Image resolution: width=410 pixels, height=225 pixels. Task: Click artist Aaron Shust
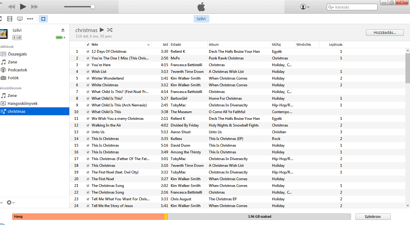(180, 132)
